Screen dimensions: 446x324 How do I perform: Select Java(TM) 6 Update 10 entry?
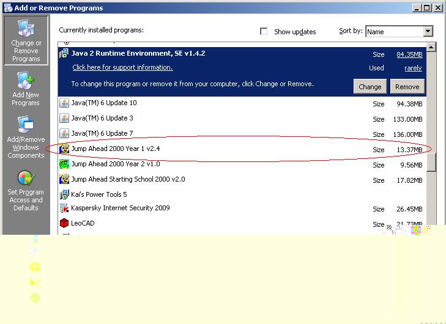point(242,103)
